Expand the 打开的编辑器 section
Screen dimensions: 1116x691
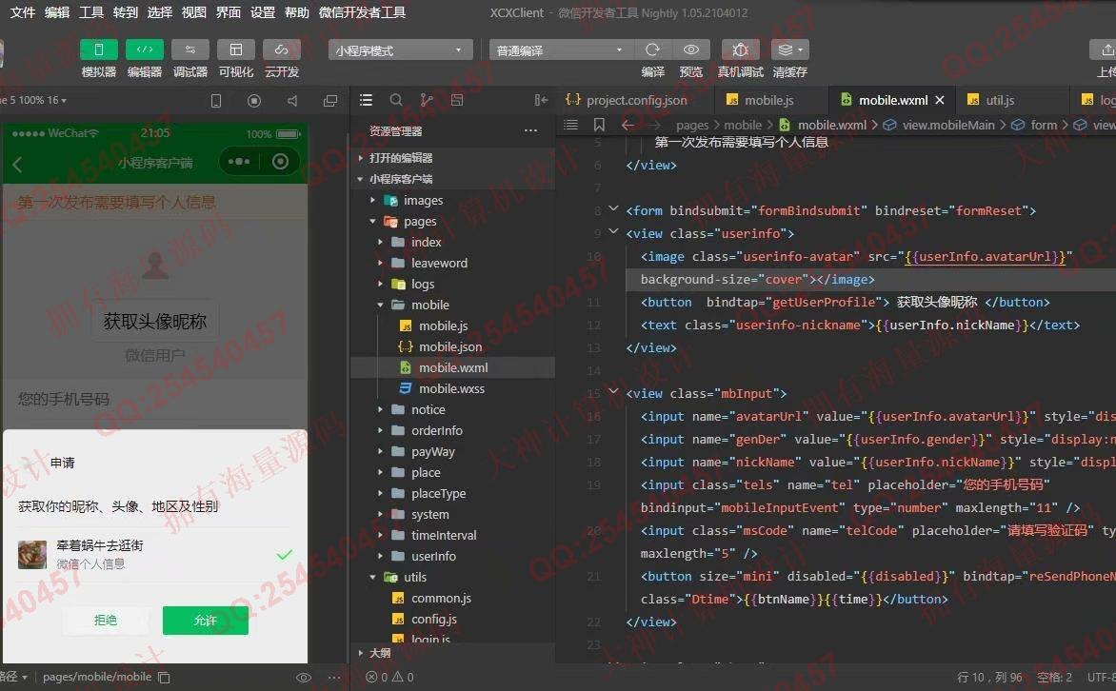point(452,157)
